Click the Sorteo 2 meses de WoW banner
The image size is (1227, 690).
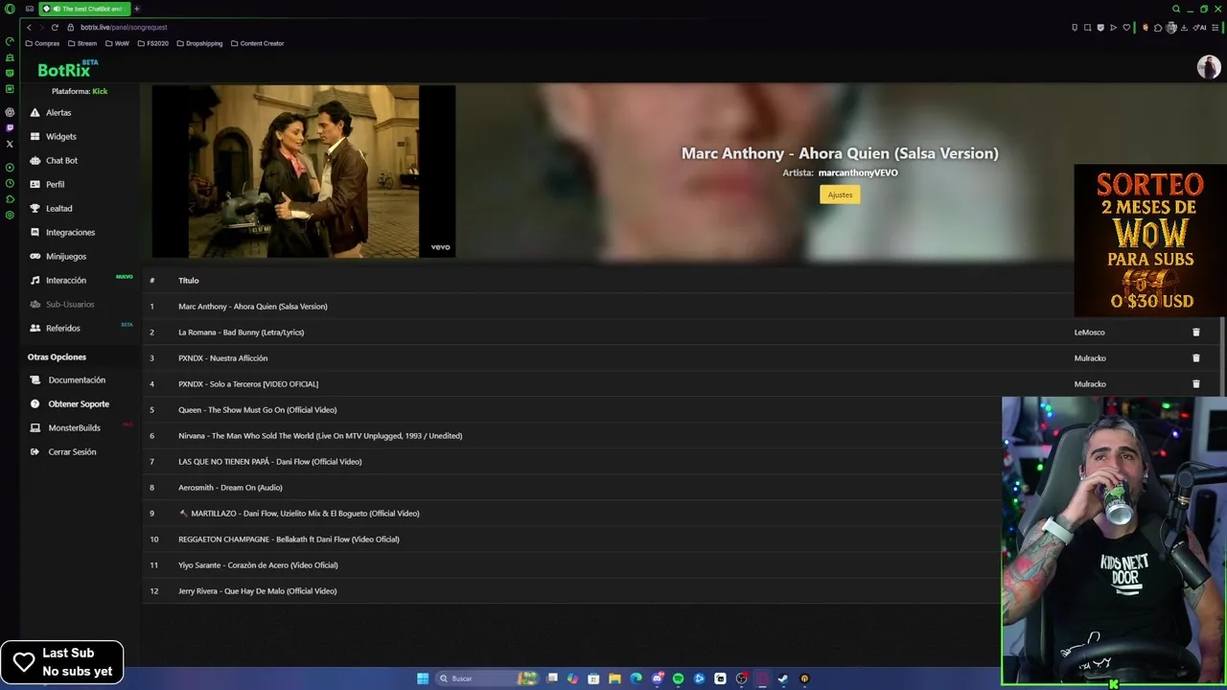point(1150,241)
